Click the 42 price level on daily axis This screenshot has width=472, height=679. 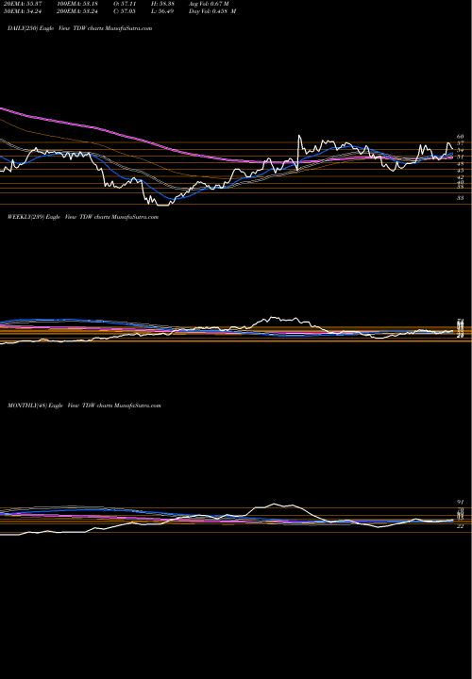point(461,177)
